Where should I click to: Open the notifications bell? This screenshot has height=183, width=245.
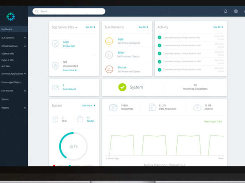click(x=226, y=11)
